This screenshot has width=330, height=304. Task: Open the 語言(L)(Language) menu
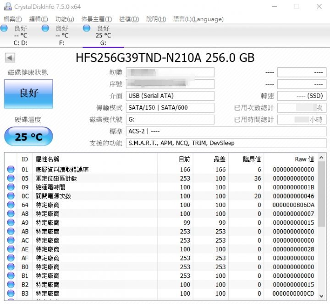[x=198, y=19]
